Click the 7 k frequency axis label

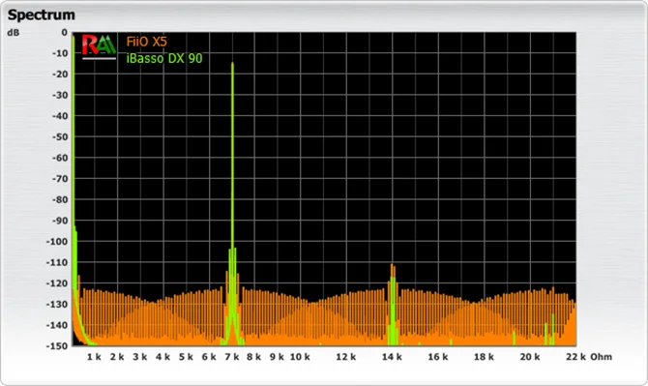click(x=232, y=357)
